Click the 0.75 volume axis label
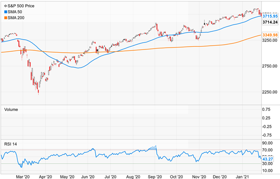This screenshot has width=280, height=179. 266,110
